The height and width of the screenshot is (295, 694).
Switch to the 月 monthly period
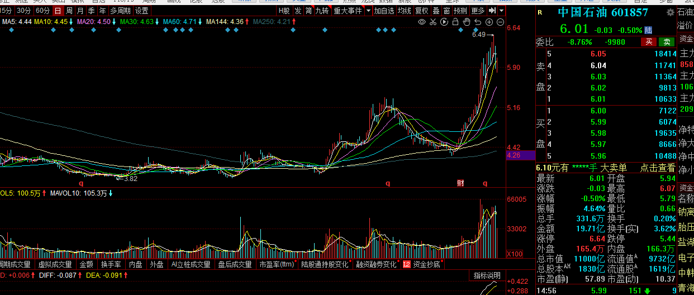pos(80,11)
